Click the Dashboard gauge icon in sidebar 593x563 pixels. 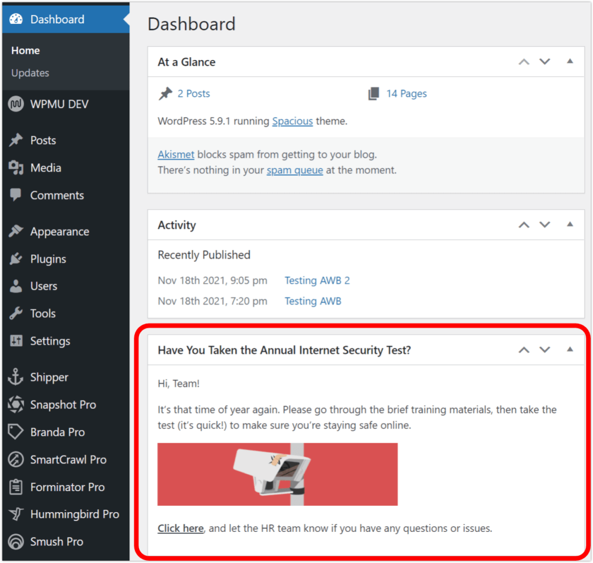click(16, 19)
